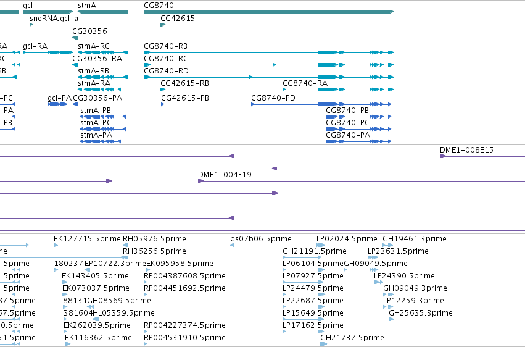Screen dimensions: 525x347
Task: Select the CG8740-RC transcript label
Action: (x=166, y=59)
